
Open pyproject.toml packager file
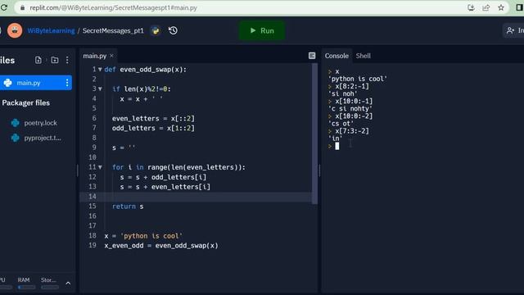pyautogui.click(x=43, y=138)
